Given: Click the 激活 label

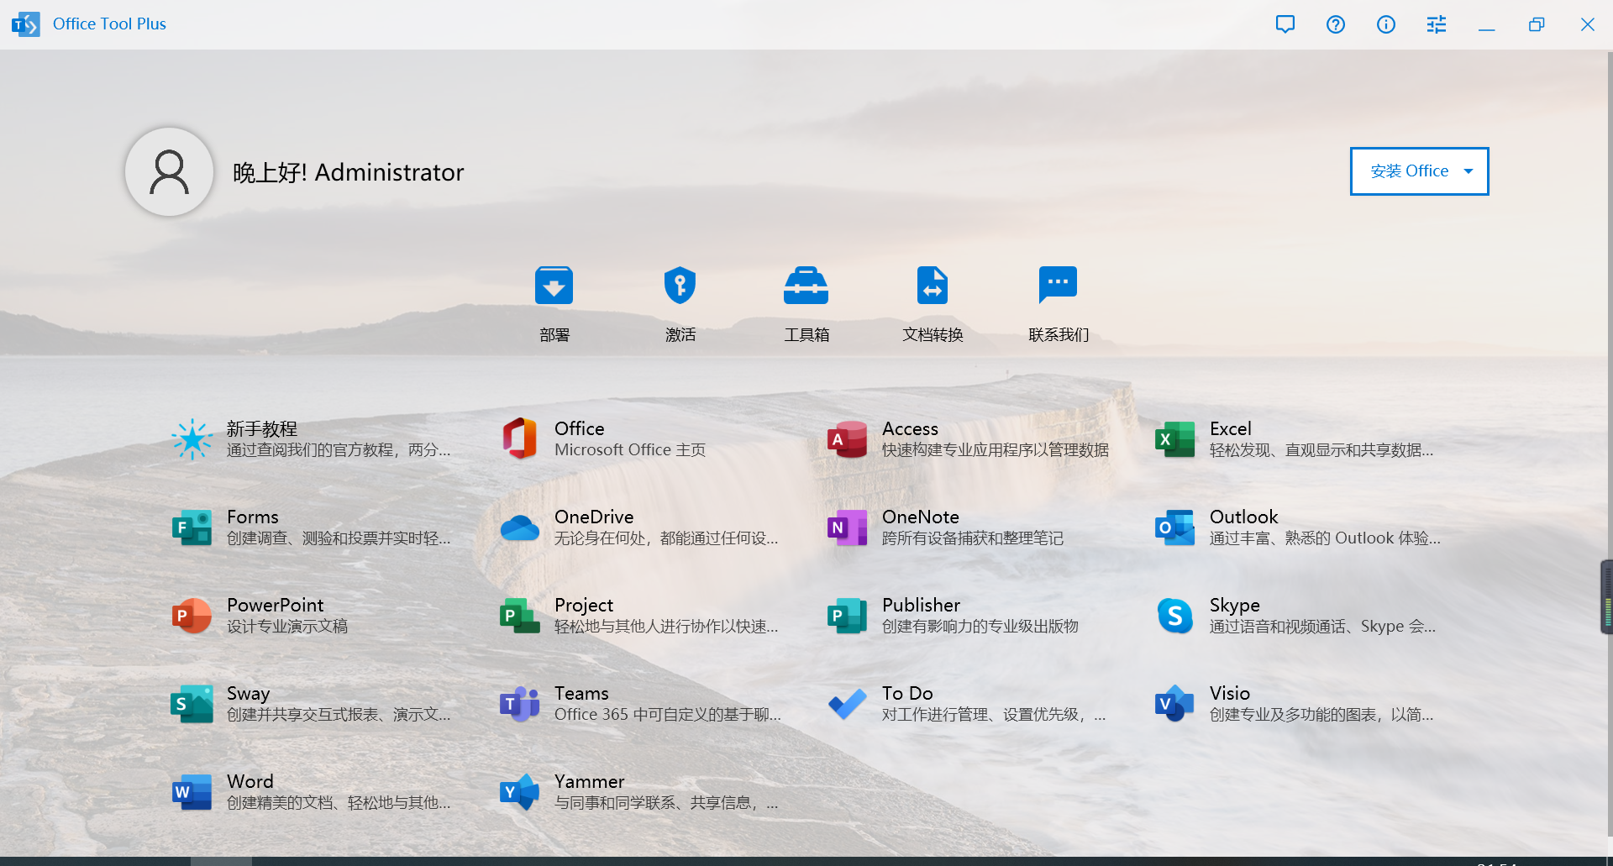Looking at the screenshot, I should click(680, 335).
